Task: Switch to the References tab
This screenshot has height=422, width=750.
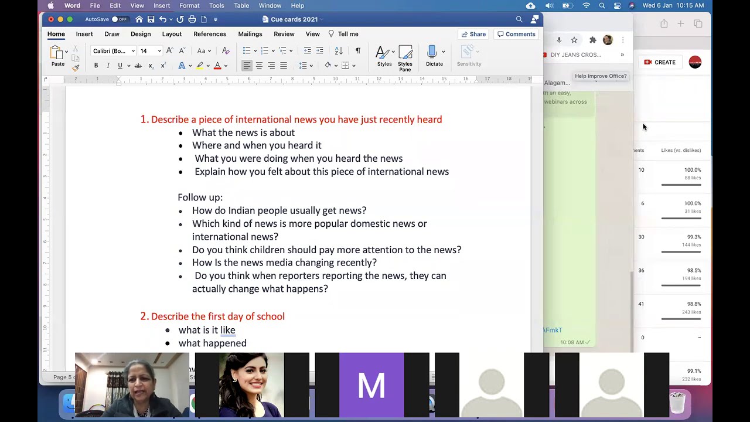Action: tap(210, 34)
